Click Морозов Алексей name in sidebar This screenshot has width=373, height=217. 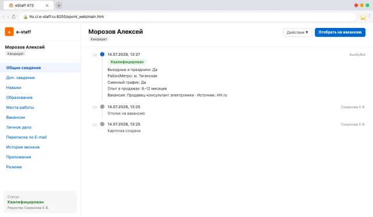pyautogui.click(x=24, y=47)
